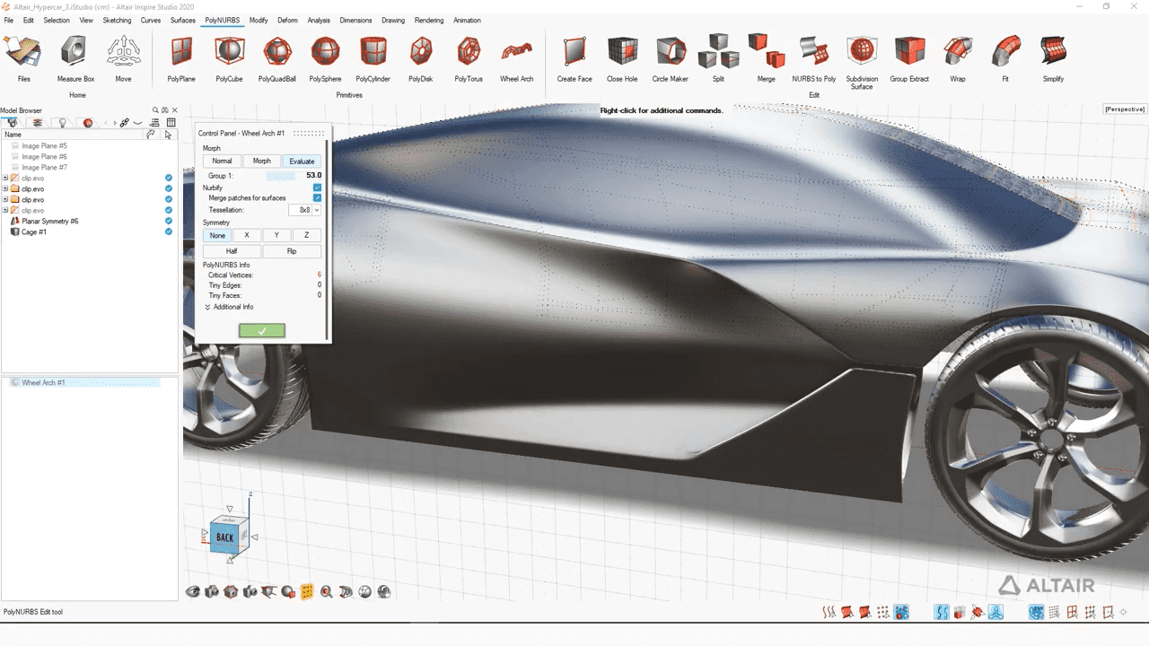The image size is (1149, 646).
Task: Expand the fourth clip.evo tree node
Action: (x=5, y=210)
